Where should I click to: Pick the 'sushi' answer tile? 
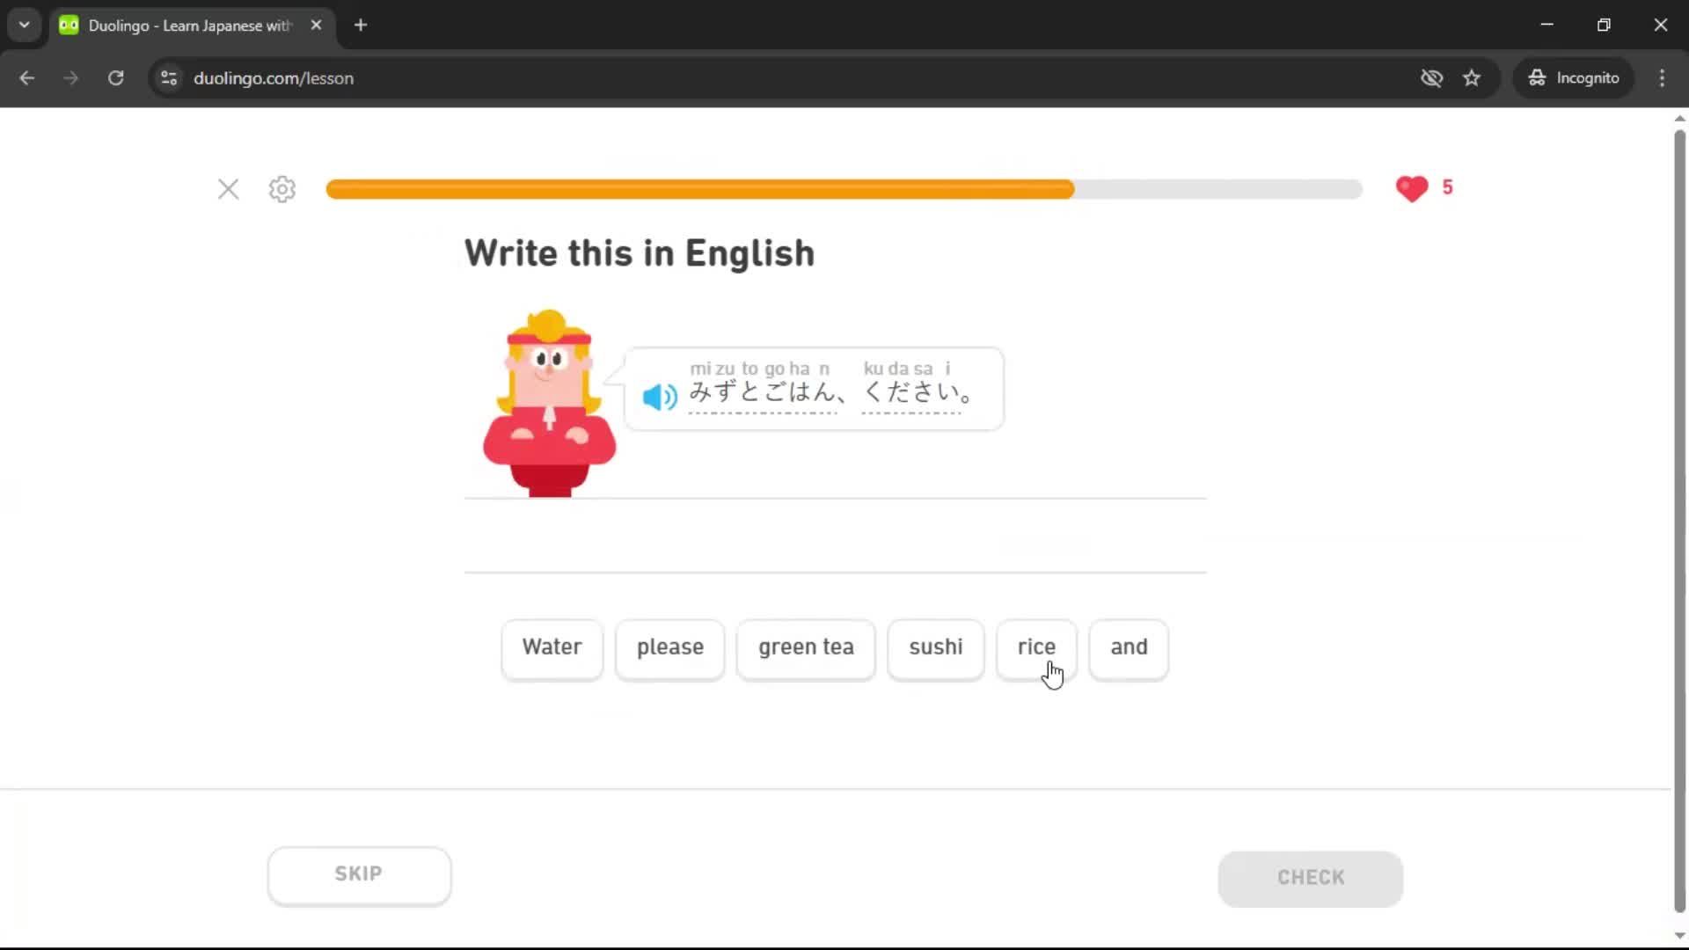tap(935, 649)
